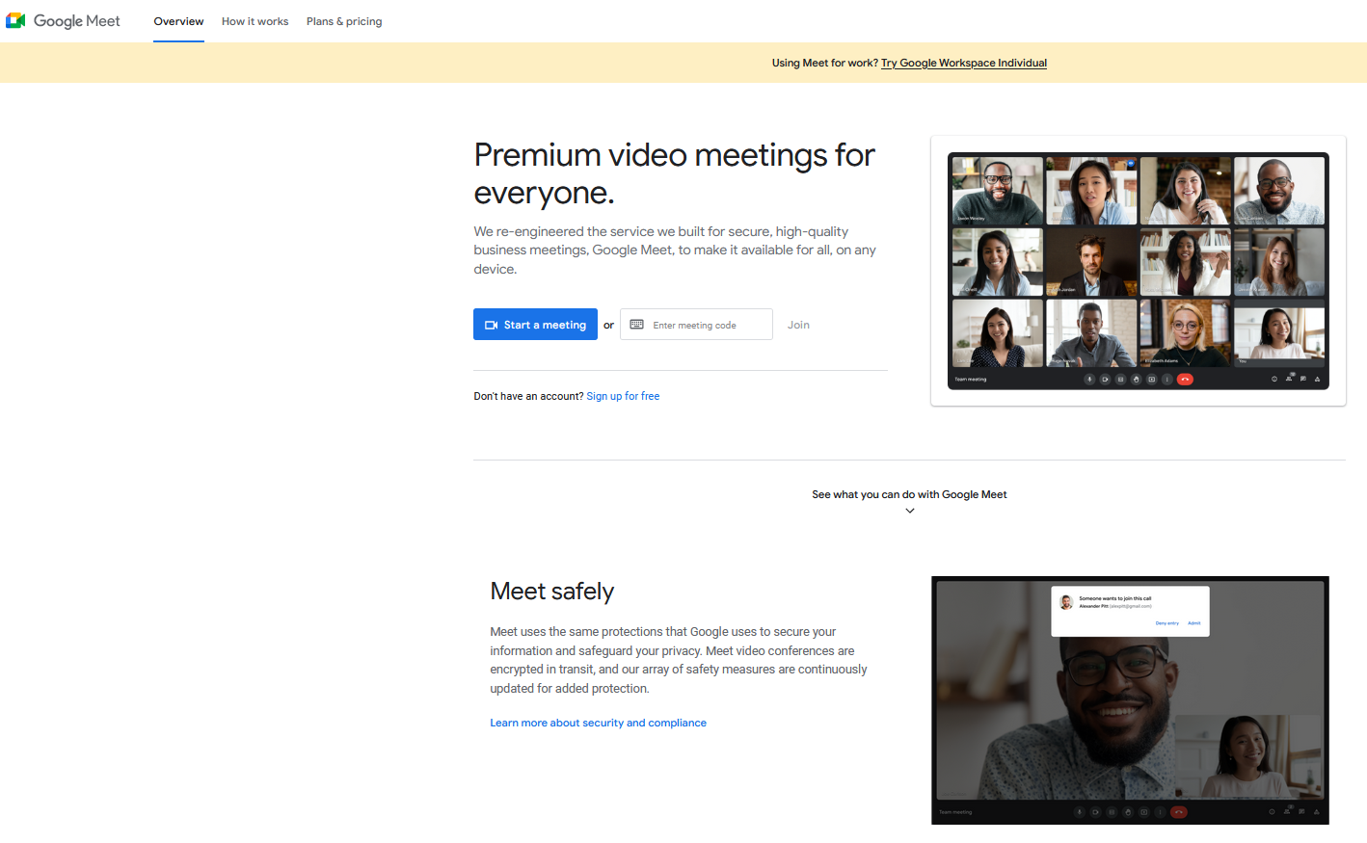This screenshot has width=1367, height=843.
Task: Click the microphone icon in hero meeting image
Action: pyautogui.click(x=1089, y=379)
